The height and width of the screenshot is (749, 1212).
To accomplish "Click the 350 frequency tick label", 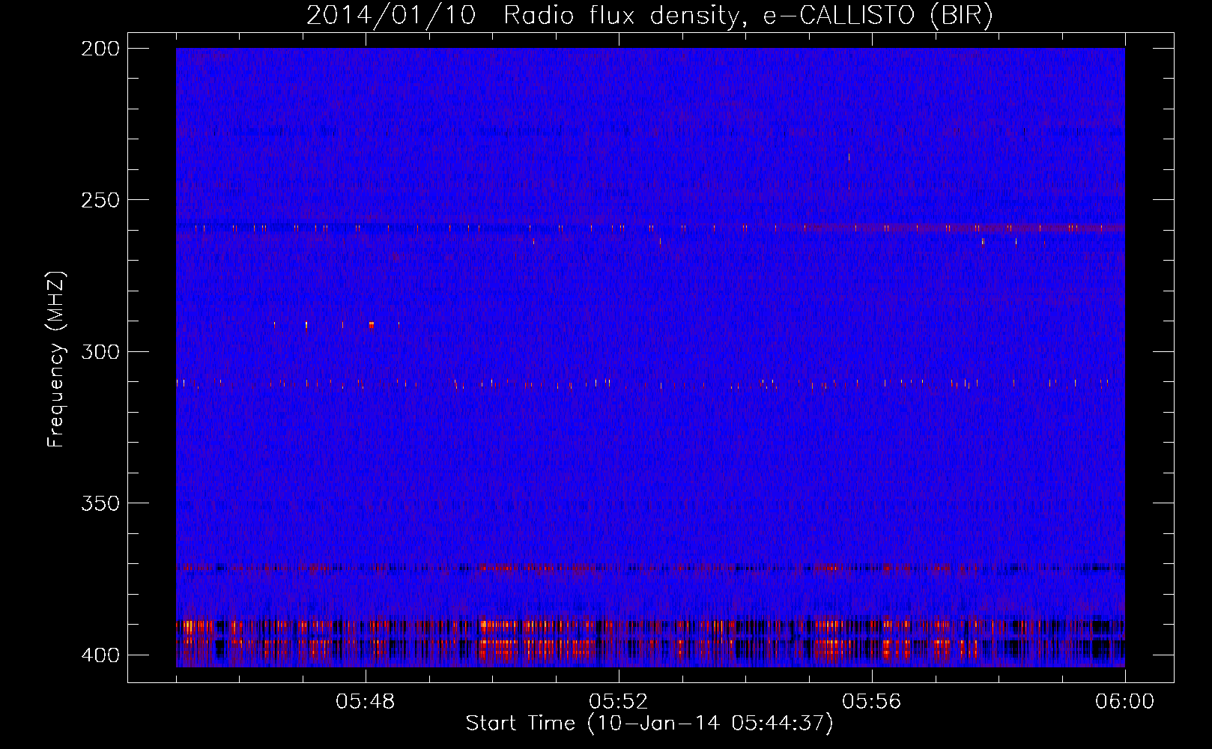I will point(100,503).
